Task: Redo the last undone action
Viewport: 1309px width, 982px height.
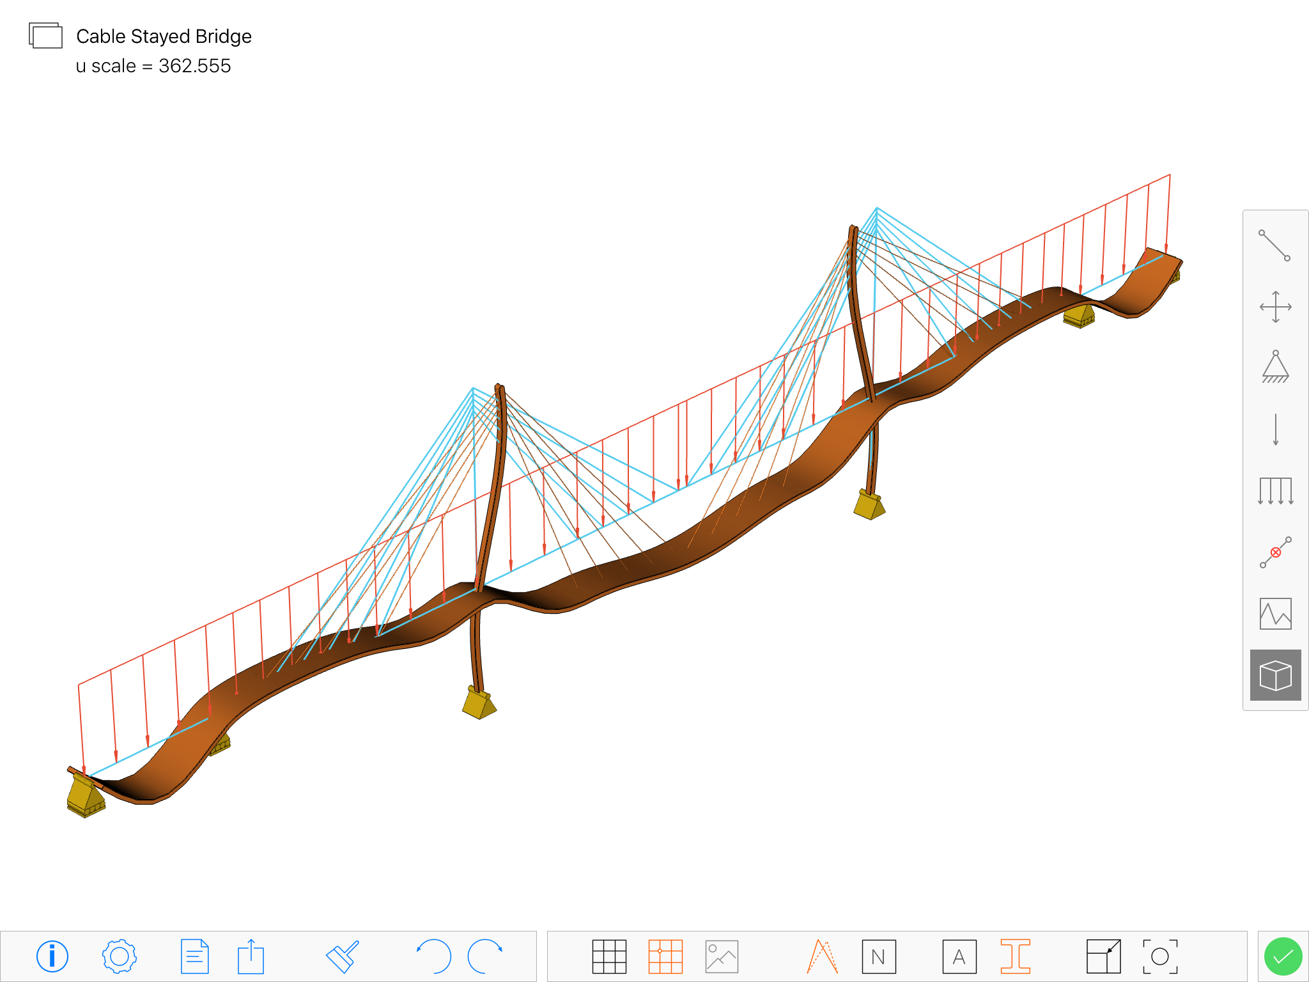Action: (x=485, y=956)
